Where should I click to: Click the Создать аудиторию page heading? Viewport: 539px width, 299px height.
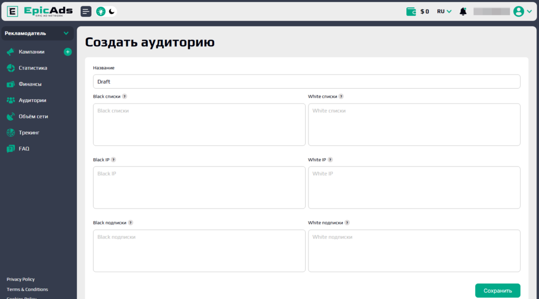click(x=150, y=42)
